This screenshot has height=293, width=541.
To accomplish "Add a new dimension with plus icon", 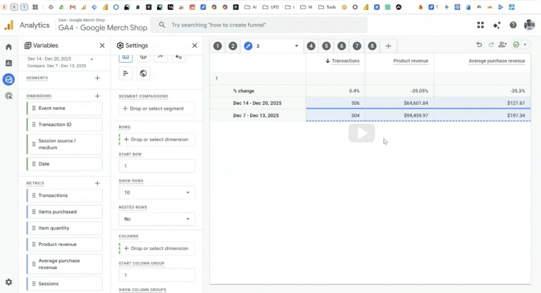I will click(x=97, y=96).
